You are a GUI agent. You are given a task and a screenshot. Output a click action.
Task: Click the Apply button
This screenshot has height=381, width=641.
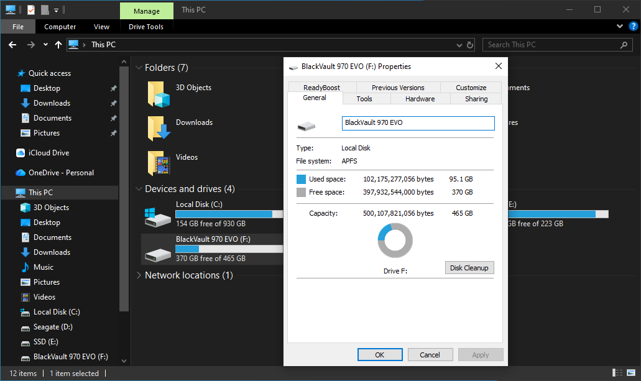481,355
